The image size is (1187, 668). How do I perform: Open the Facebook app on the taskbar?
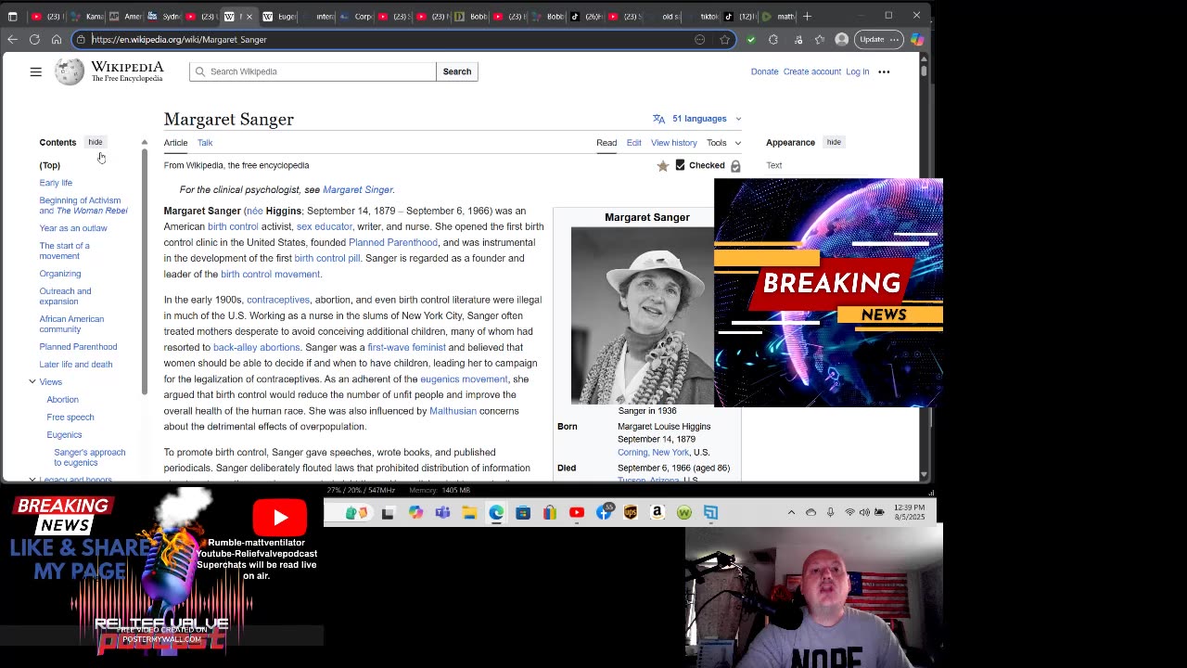604,512
